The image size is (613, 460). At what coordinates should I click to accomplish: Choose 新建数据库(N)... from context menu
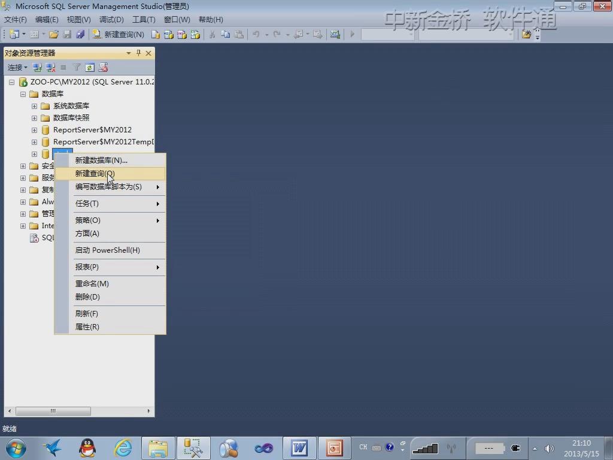coord(110,161)
